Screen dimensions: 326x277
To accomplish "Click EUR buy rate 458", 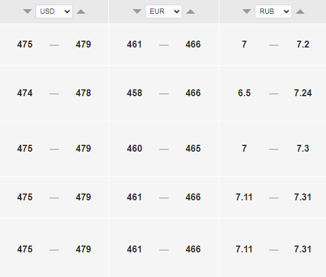I will [134, 93].
